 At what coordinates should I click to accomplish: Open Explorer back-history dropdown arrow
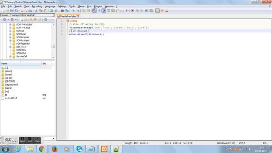coord(8,20)
